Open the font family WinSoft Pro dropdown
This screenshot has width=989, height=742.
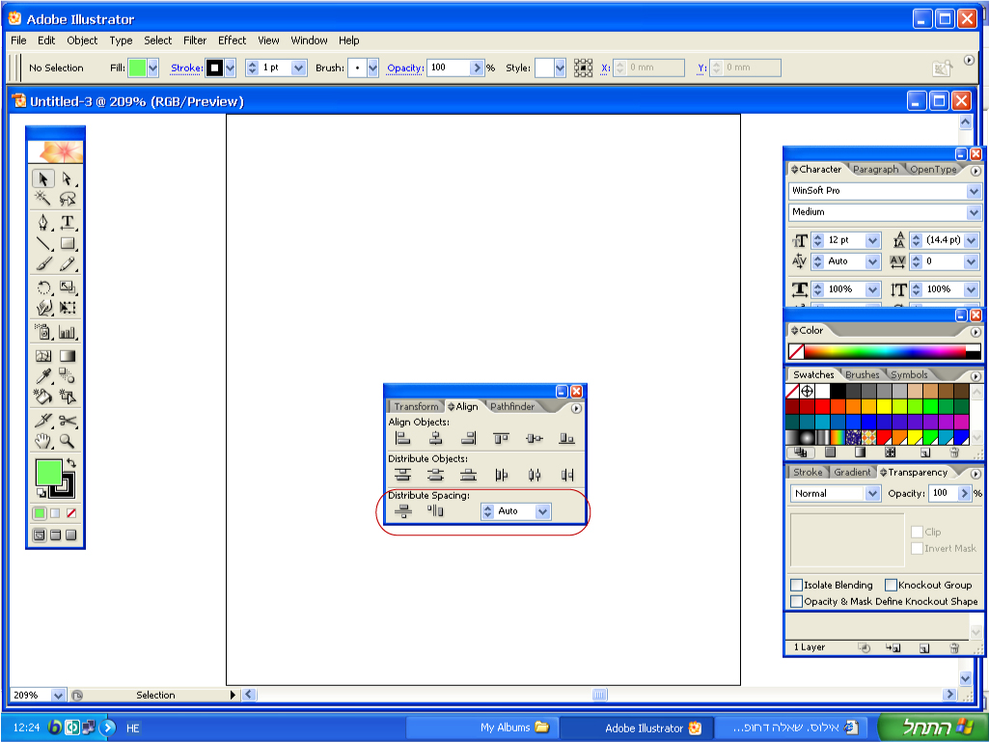point(974,190)
